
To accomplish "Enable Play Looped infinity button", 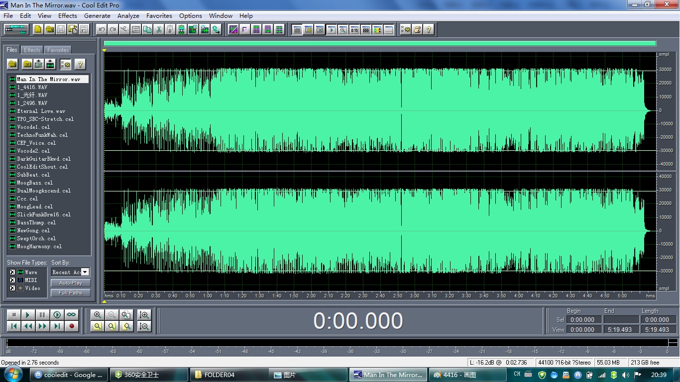I will click(x=72, y=315).
